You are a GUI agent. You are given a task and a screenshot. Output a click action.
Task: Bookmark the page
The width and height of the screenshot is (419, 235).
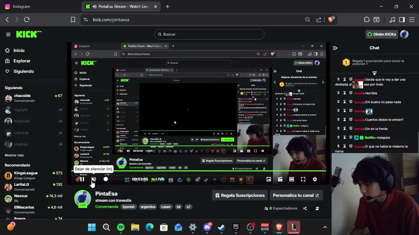coord(73,20)
